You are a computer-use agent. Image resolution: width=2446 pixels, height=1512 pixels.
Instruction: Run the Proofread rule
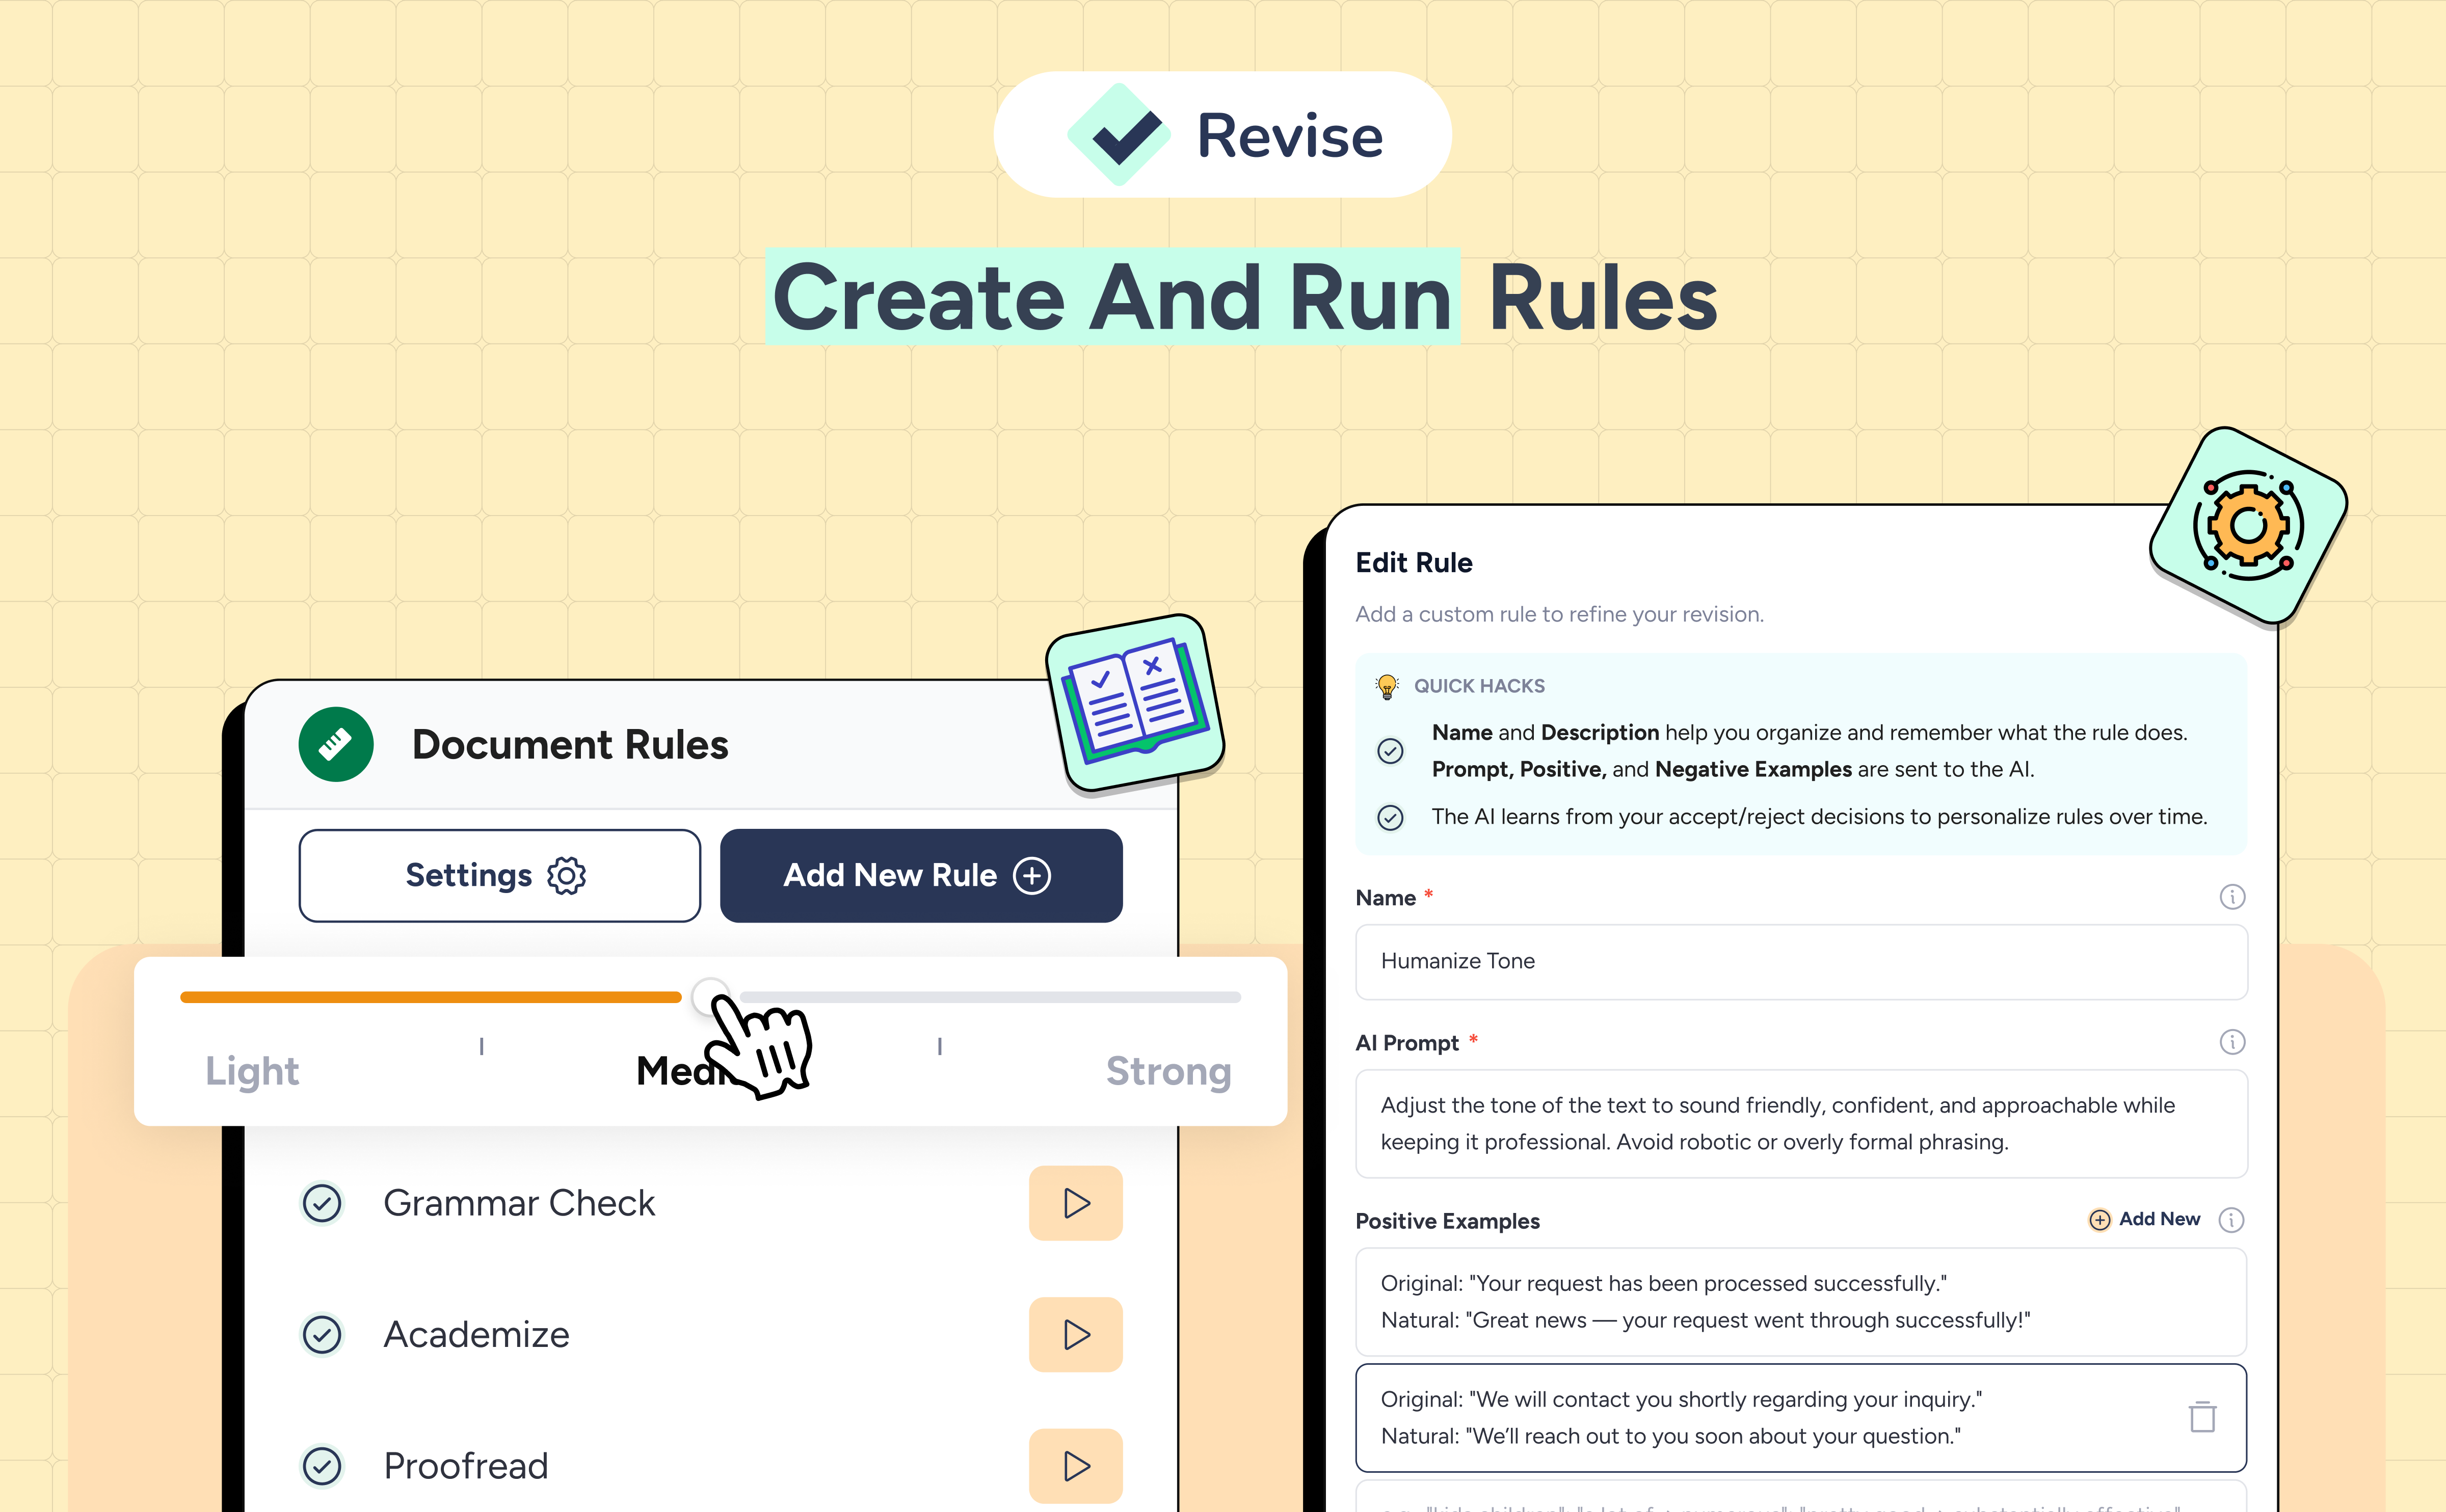1075,1466
